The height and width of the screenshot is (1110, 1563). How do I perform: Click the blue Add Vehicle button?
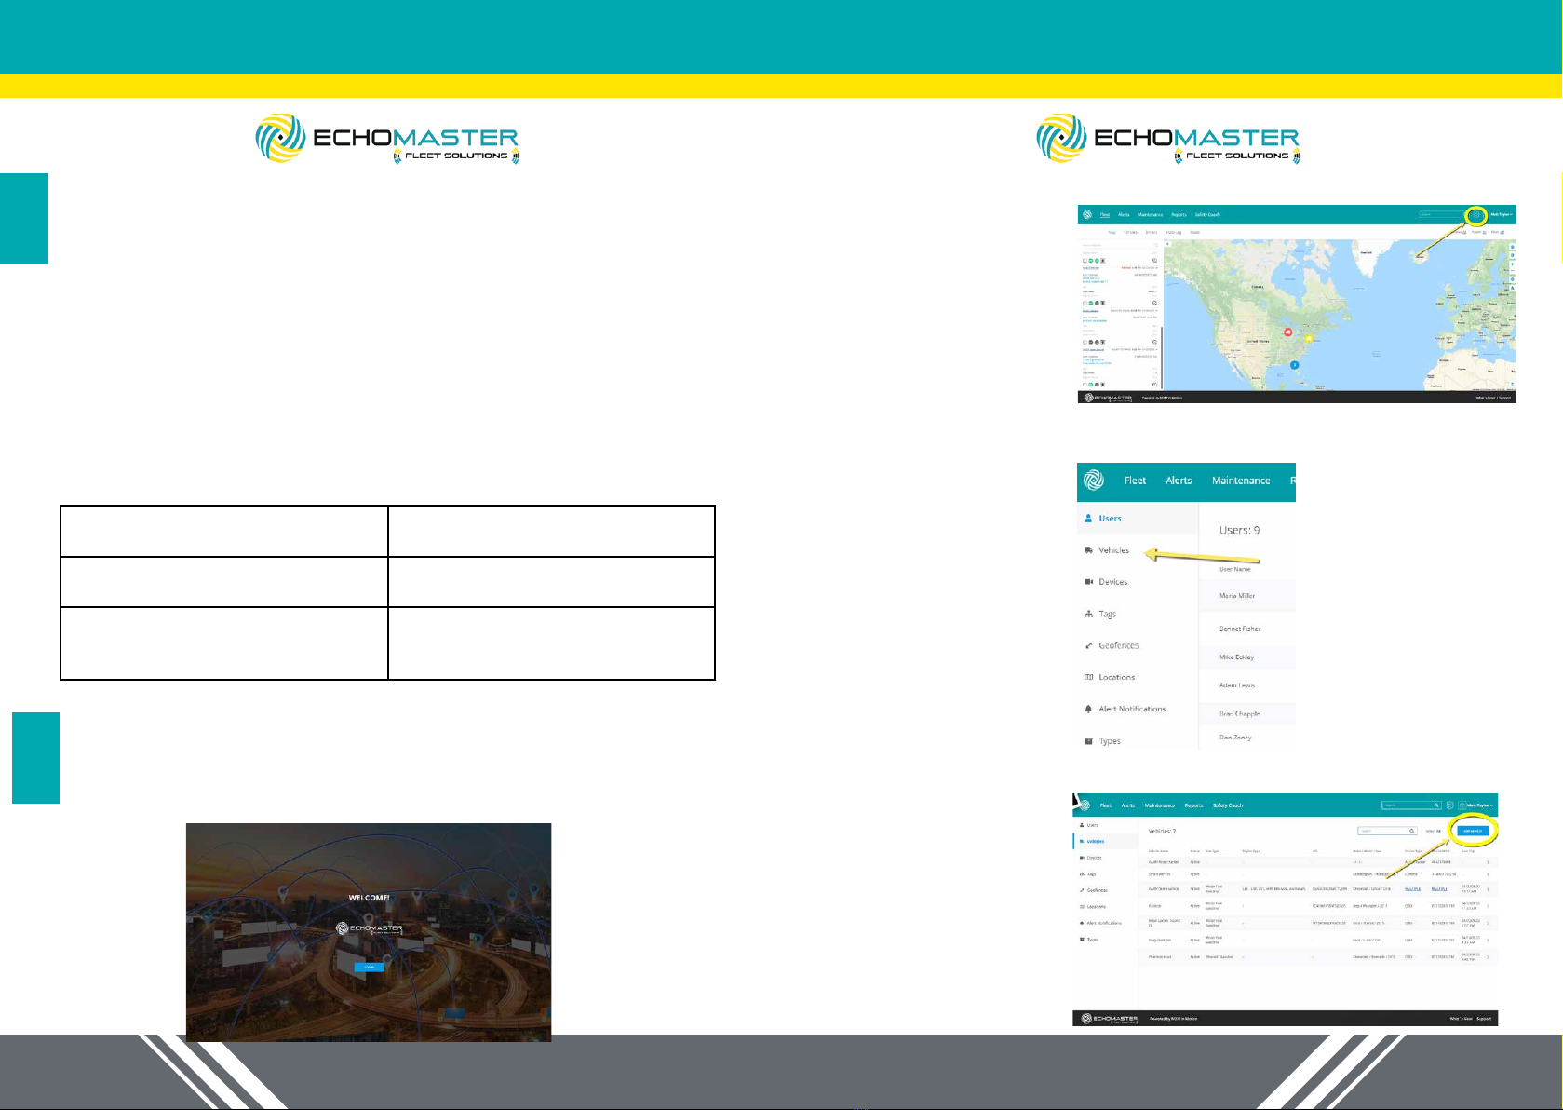pos(1472,831)
